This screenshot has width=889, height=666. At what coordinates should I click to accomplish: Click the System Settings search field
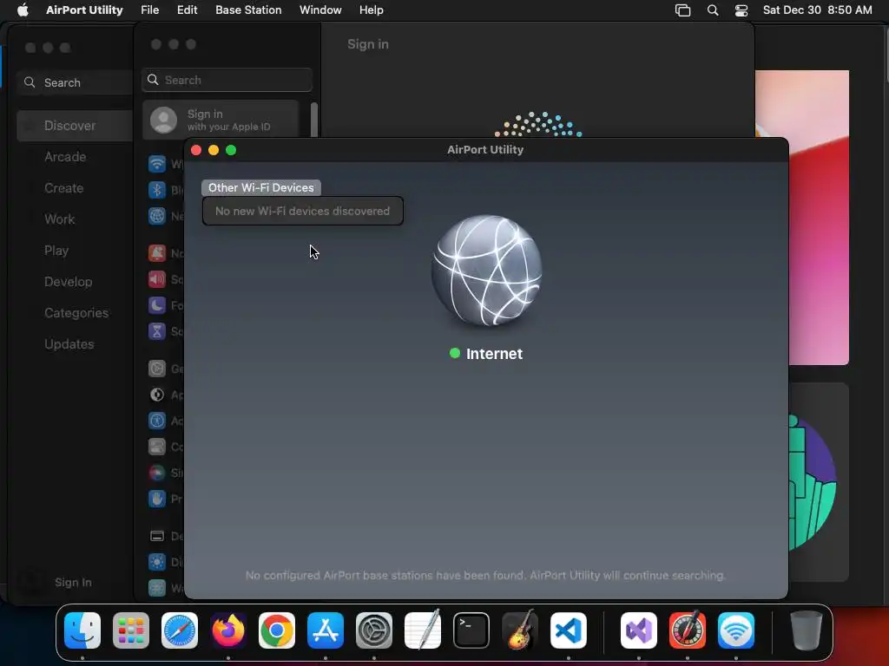[x=227, y=80]
